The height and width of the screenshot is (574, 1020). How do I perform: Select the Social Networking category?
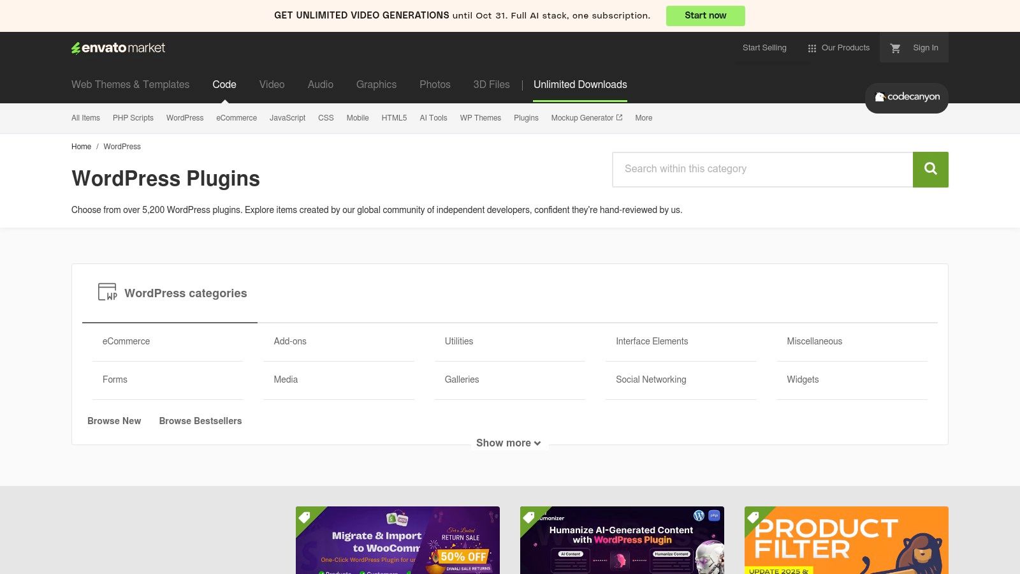click(650, 379)
